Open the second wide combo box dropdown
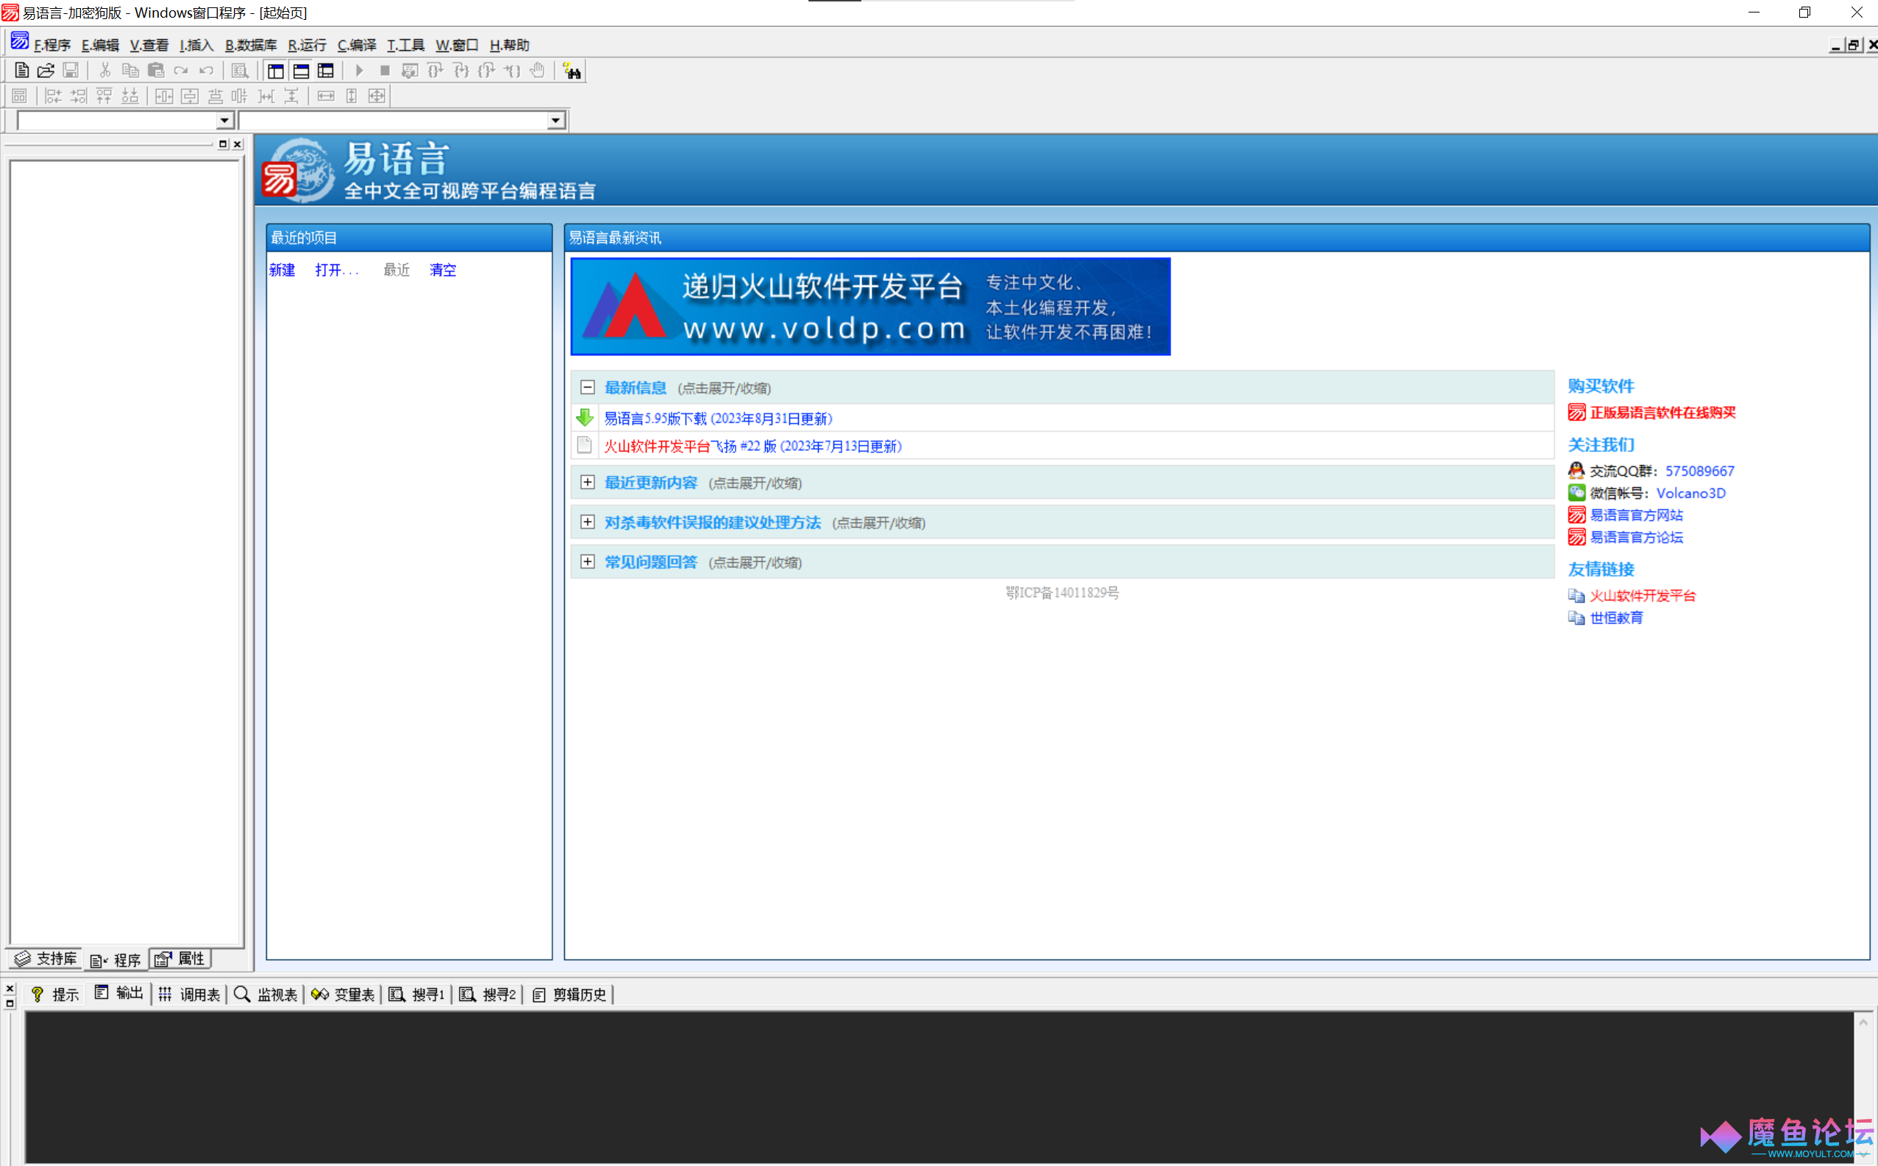This screenshot has height=1166, width=1878. pyautogui.click(x=555, y=121)
